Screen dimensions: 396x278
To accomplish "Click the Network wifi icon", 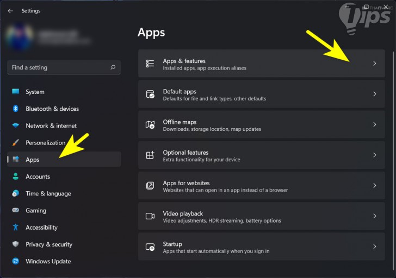I will (16, 125).
